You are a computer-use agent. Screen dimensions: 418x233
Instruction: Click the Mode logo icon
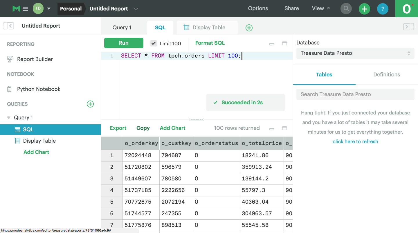point(16,9)
